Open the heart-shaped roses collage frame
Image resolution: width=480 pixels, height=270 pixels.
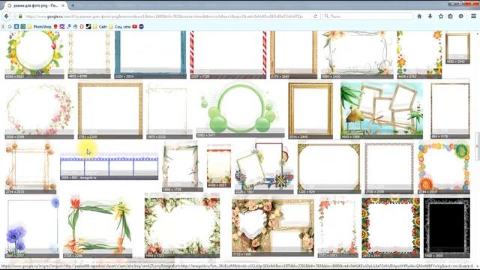pos(273,227)
